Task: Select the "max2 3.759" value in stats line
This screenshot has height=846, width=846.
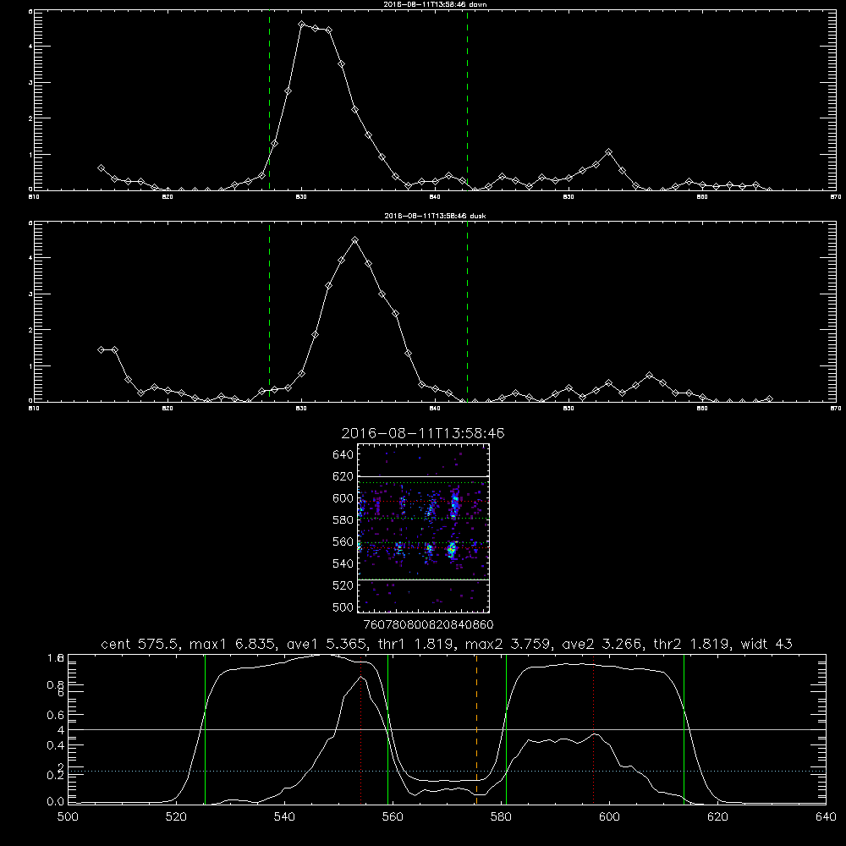Action: coord(508,644)
